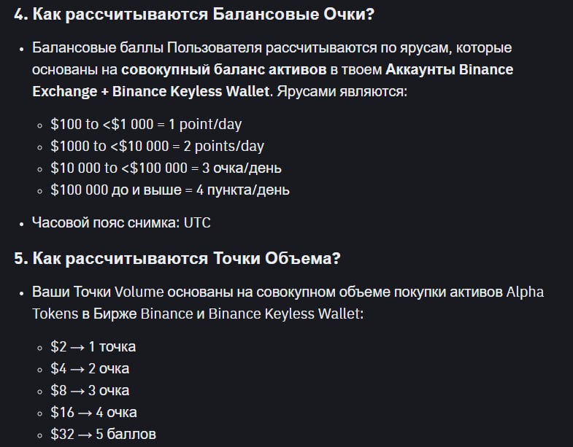The image size is (573, 447).
Task: Click the words 'Alpha' at line end
Action: coord(525,292)
